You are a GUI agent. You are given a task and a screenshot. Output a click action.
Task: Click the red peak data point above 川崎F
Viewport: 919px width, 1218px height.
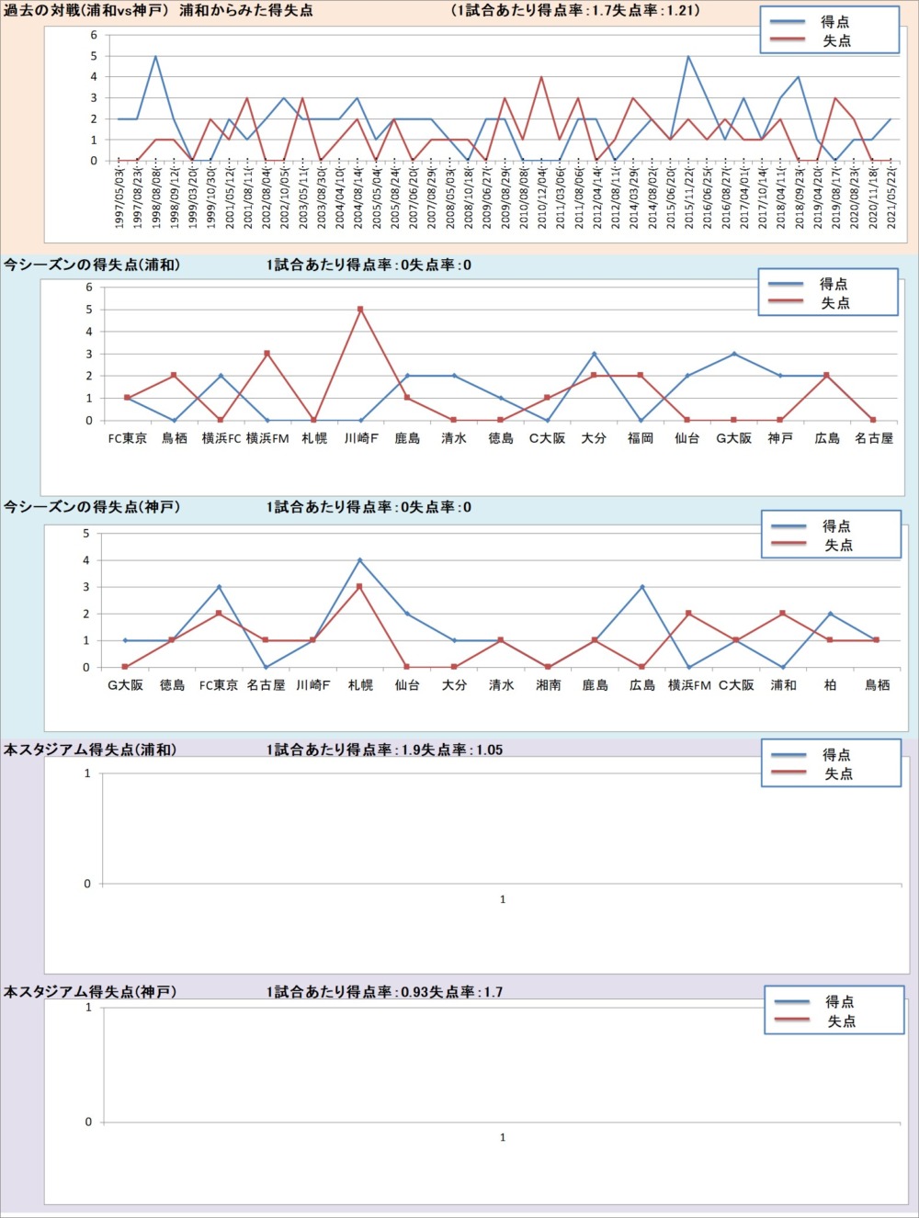click(360, 310)
